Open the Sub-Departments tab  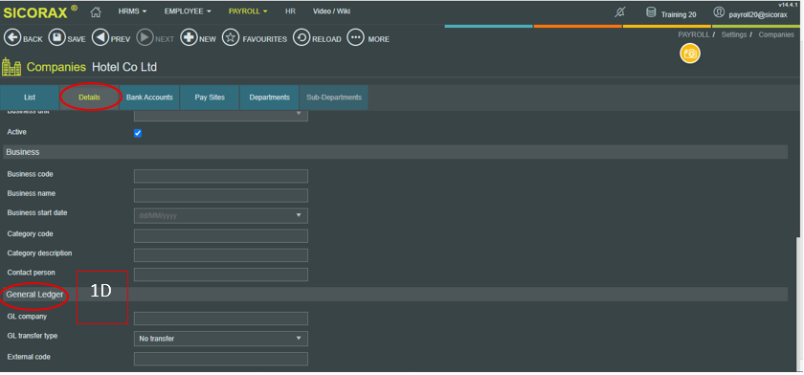coord(334,98)
